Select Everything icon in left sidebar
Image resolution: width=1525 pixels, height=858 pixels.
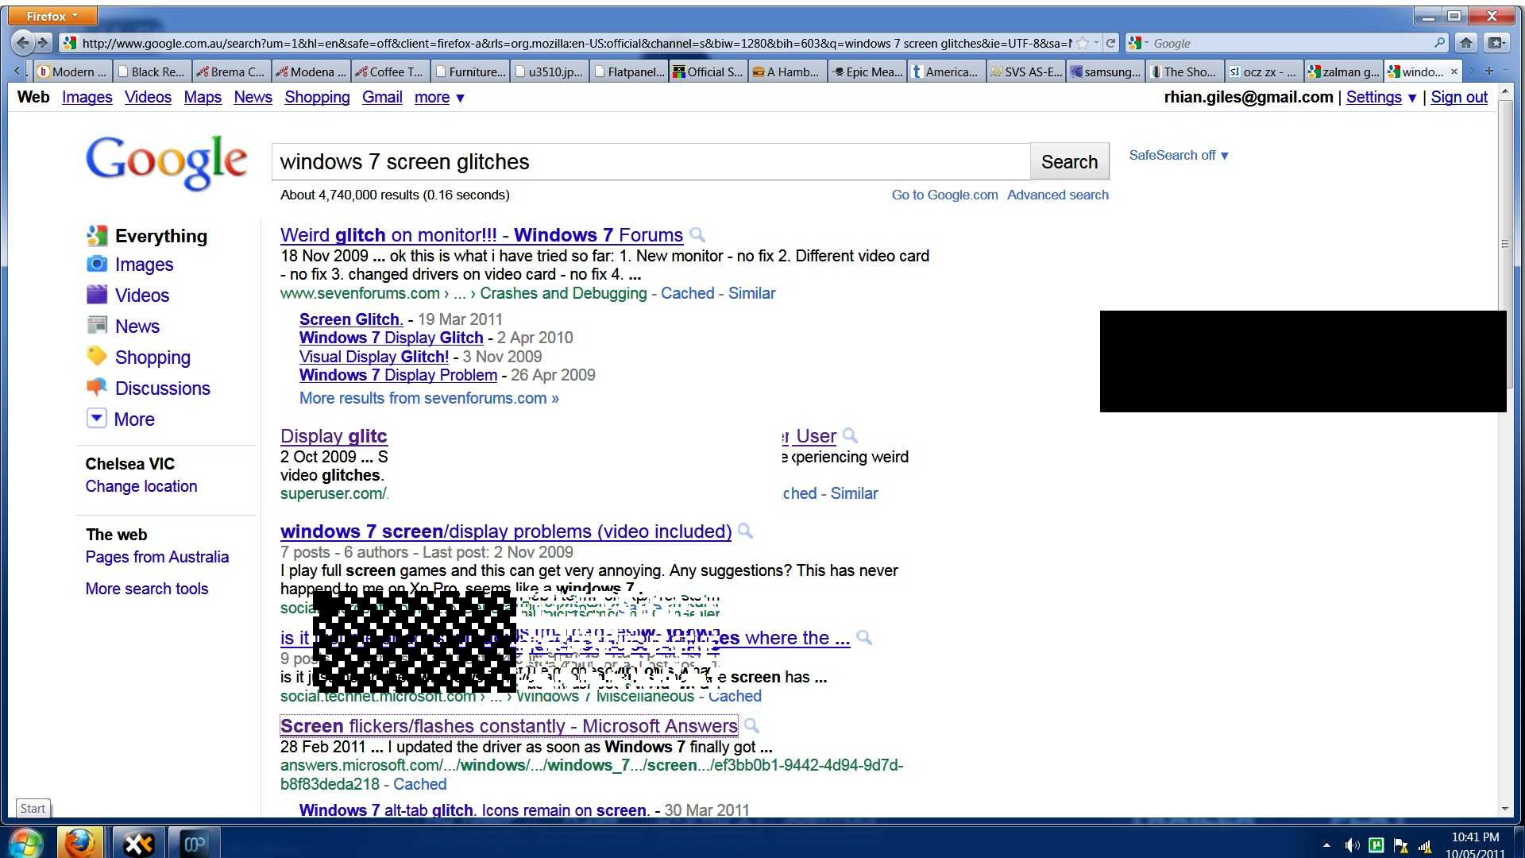(x=97, y=235)
